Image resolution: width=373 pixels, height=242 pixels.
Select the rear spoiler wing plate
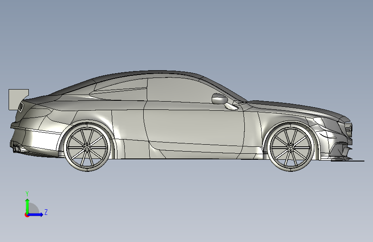17,99
